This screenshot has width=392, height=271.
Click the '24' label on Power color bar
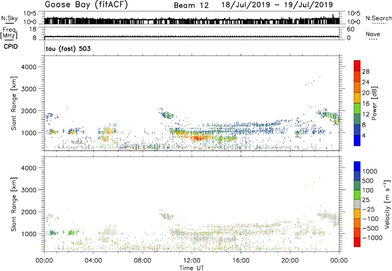click(366, 82)
